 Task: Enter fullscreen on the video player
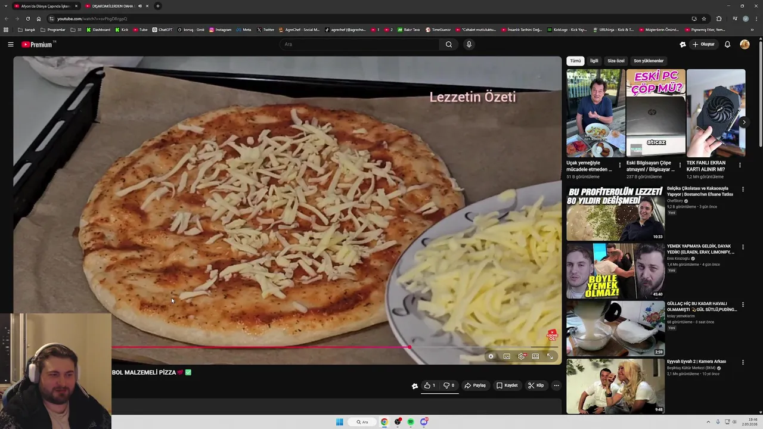550,356
